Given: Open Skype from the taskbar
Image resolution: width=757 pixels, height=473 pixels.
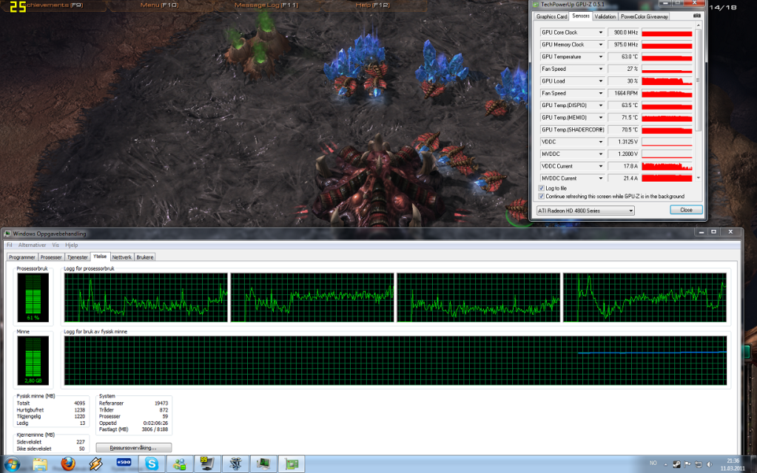Looking at the screenshot, I should tap(152, 464).
